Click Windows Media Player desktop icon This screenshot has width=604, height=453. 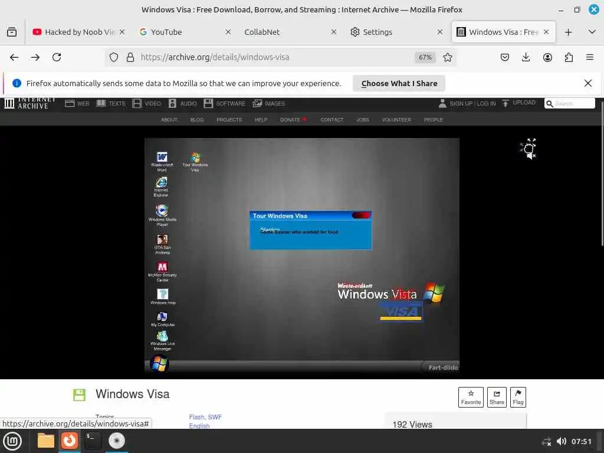[162, 215]
